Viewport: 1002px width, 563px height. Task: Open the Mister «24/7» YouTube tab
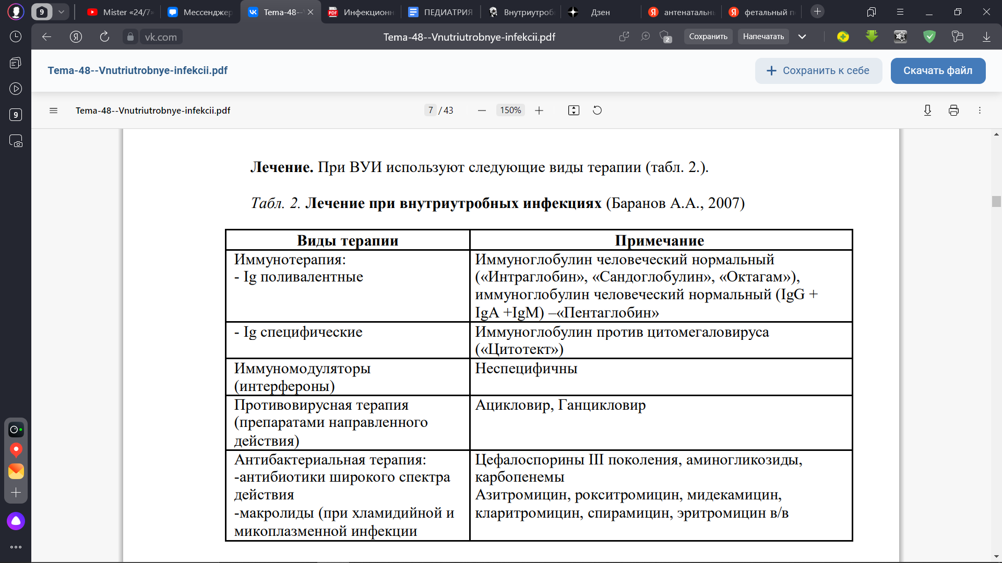(x=120, y=12)
